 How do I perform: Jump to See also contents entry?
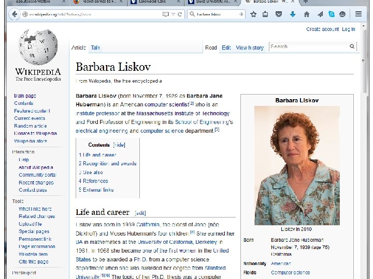tap(91, 173)
